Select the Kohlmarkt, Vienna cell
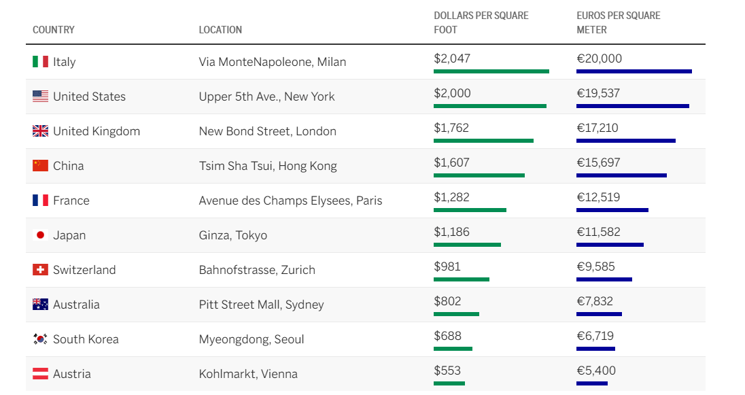This screenshot has width=745, height=395. (248, 374)
